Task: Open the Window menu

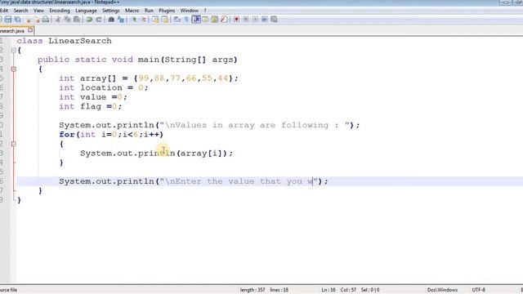Action: click(x=189, y=11)
